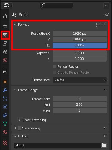Open the Format presets list menu
112x150 pixels.
99,25
